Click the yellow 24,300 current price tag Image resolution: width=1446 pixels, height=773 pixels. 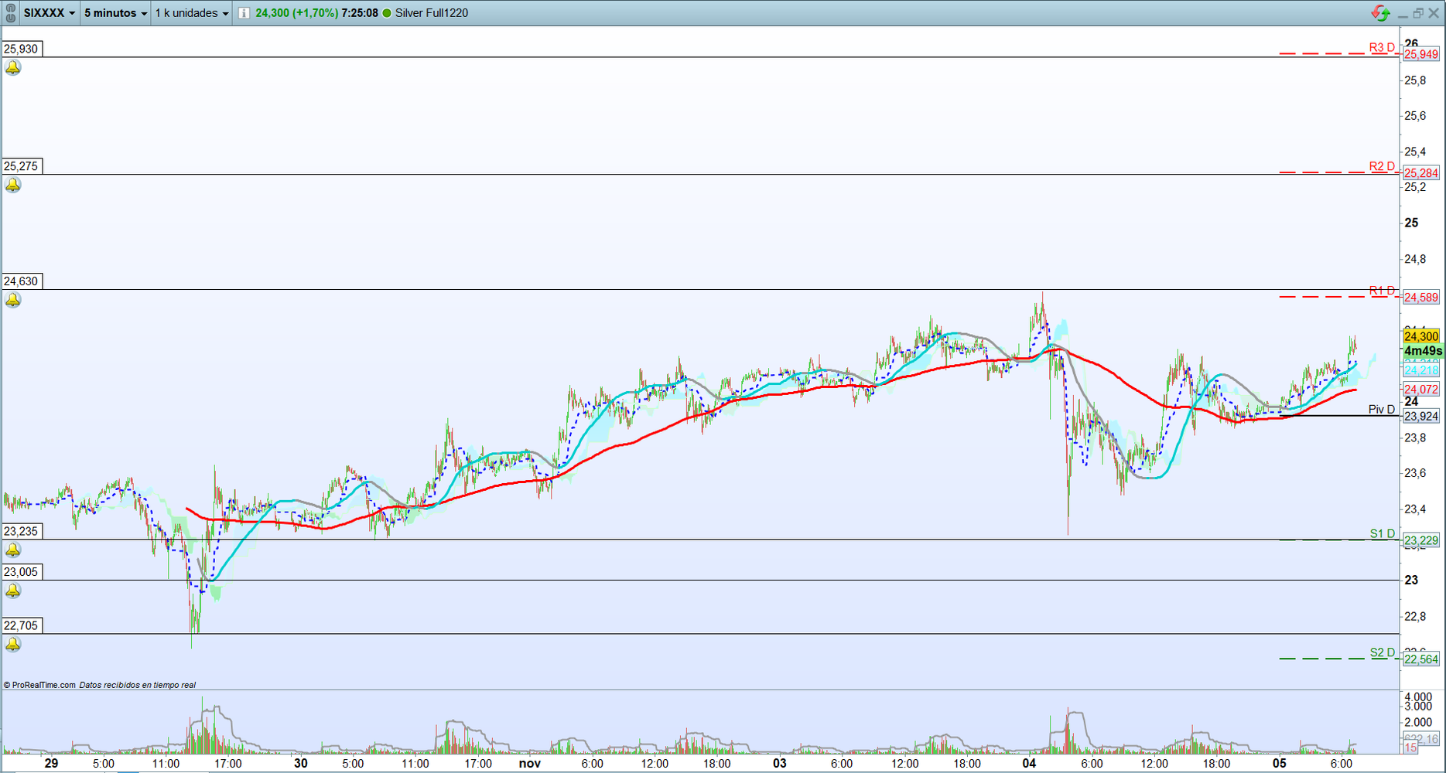coord(1421,336)
